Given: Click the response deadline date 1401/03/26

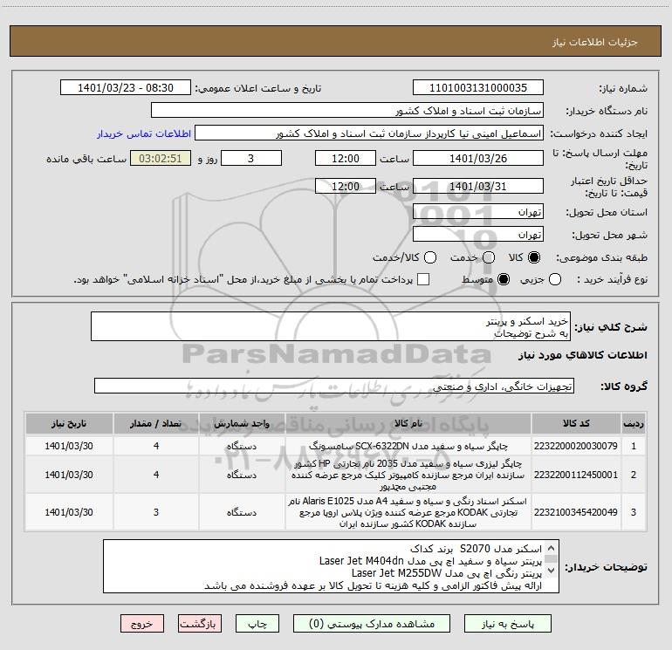Looking at the screenshot, I should 478,158.
